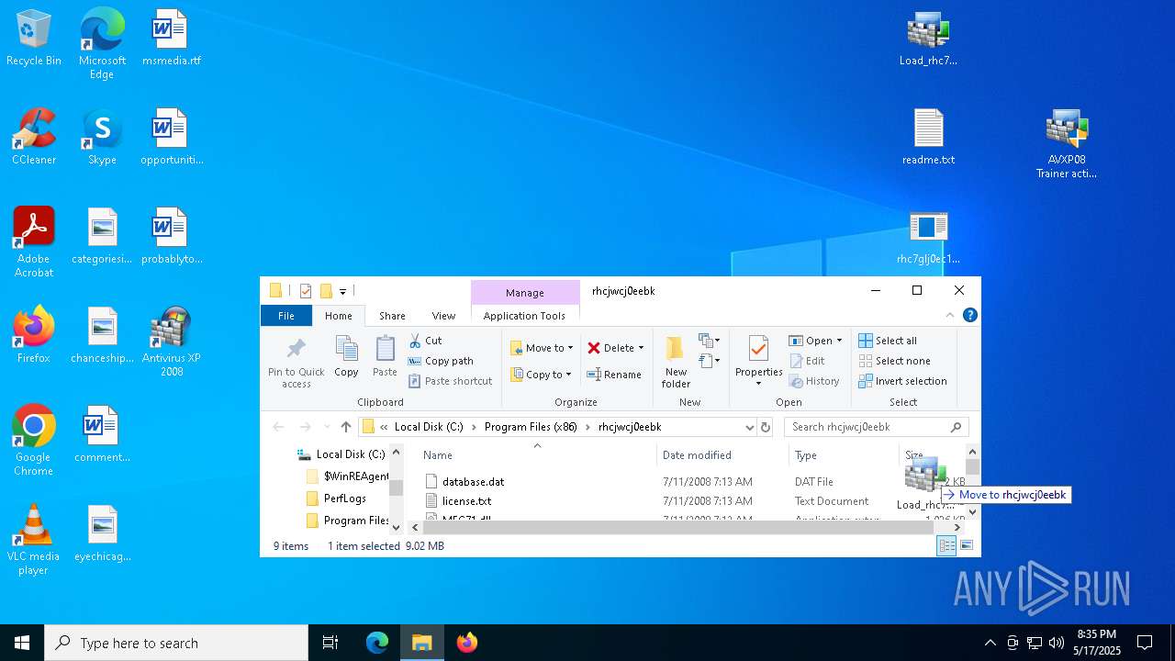Screen dimensions: 1175x661
Task: Expand the New item dropdown
Action: coord(709,341)
